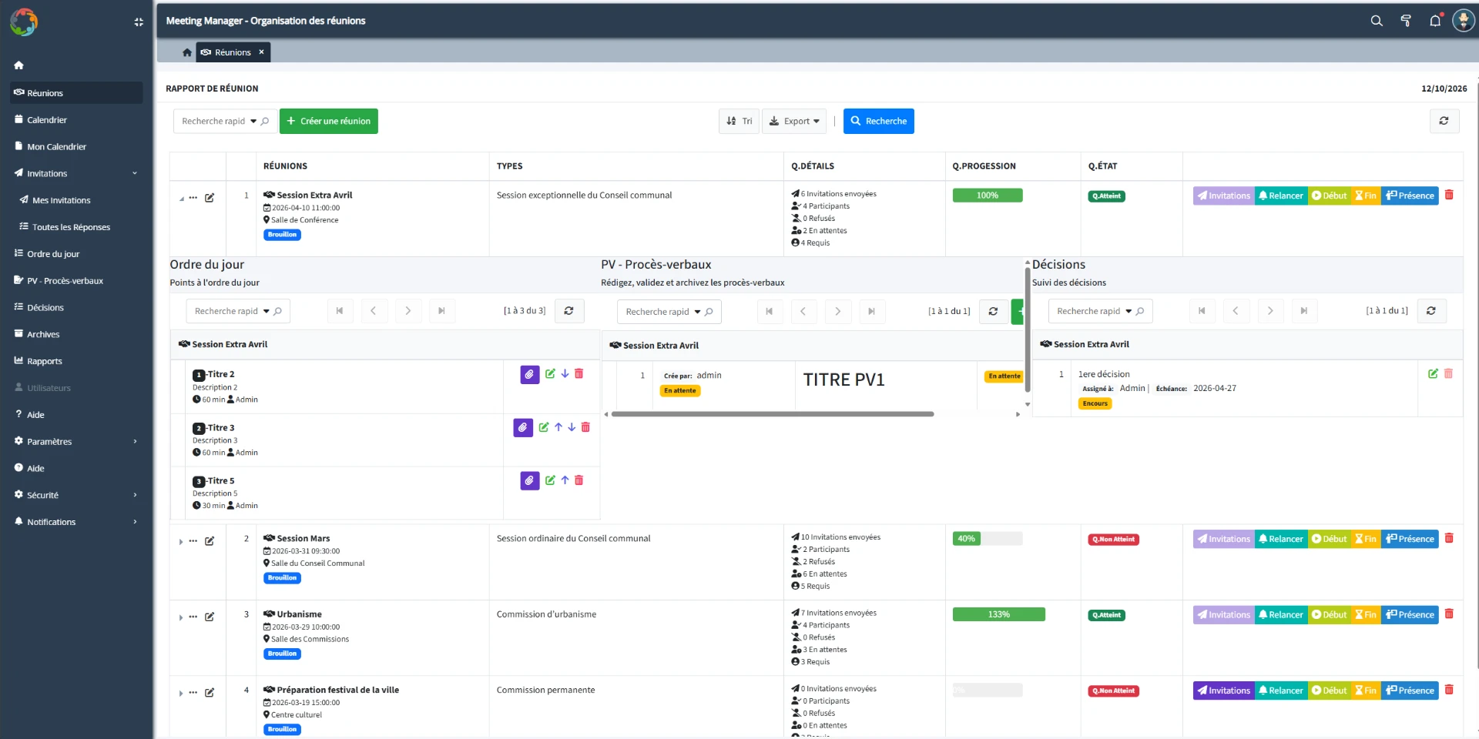Move Titre 3 agenda item up

tap(558, 427)
